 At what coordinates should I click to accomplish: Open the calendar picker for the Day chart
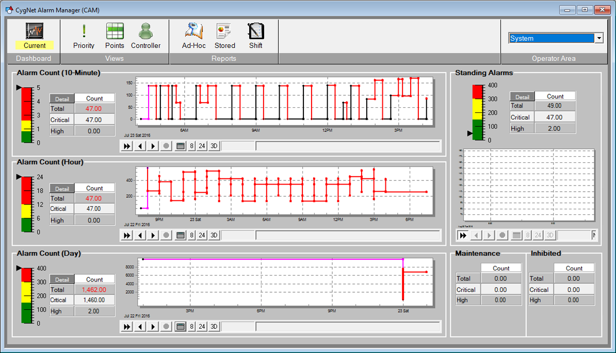click(181, 326)
